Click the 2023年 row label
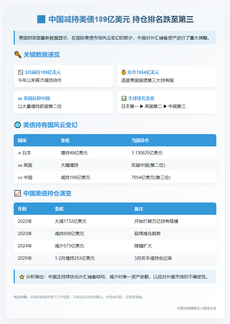Image resolution: width=230 pixels, height=324 pixels. [25, 233]
